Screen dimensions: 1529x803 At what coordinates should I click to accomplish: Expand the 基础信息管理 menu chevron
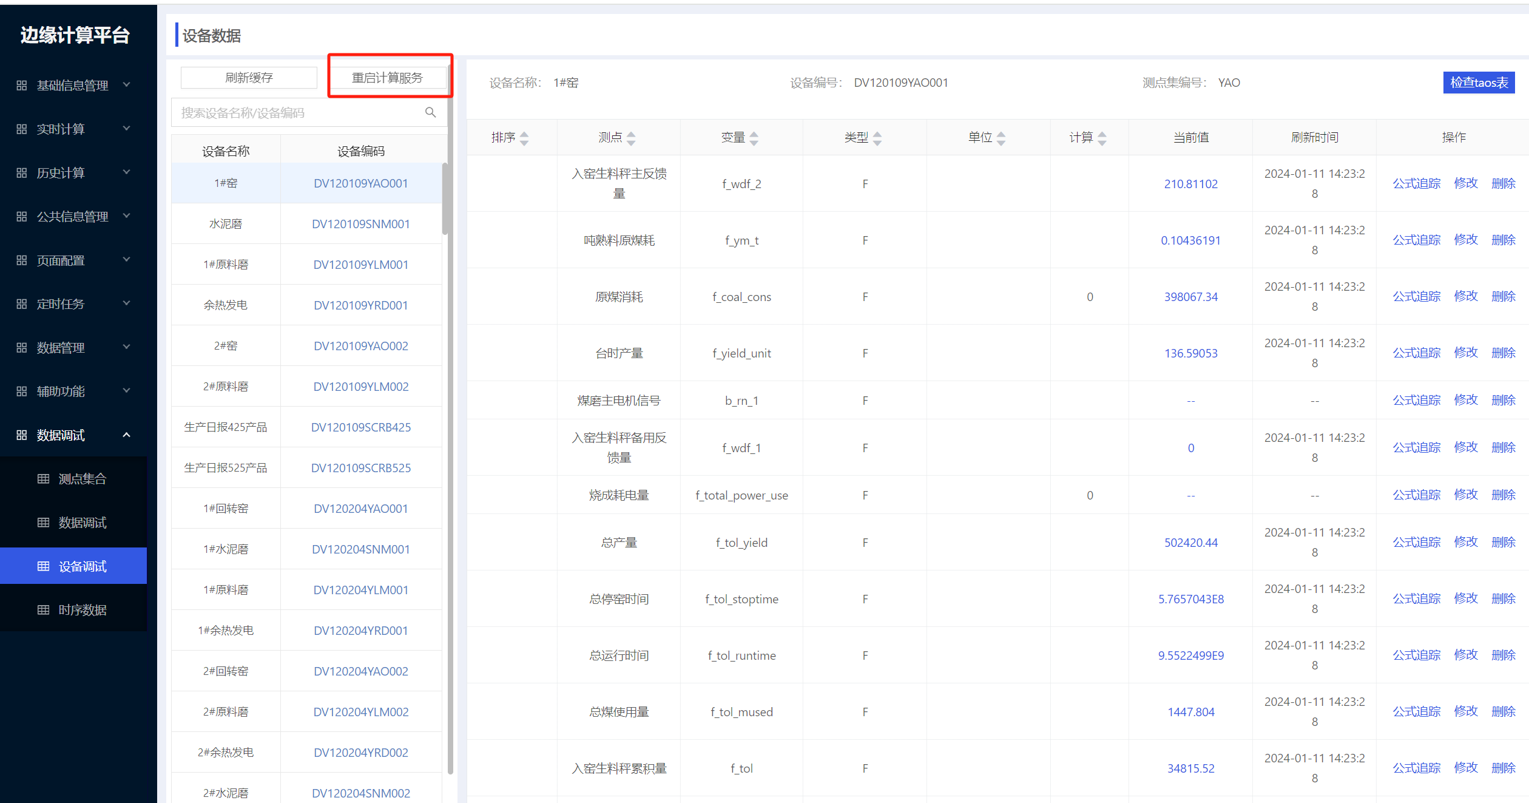(x=127, y=84)
